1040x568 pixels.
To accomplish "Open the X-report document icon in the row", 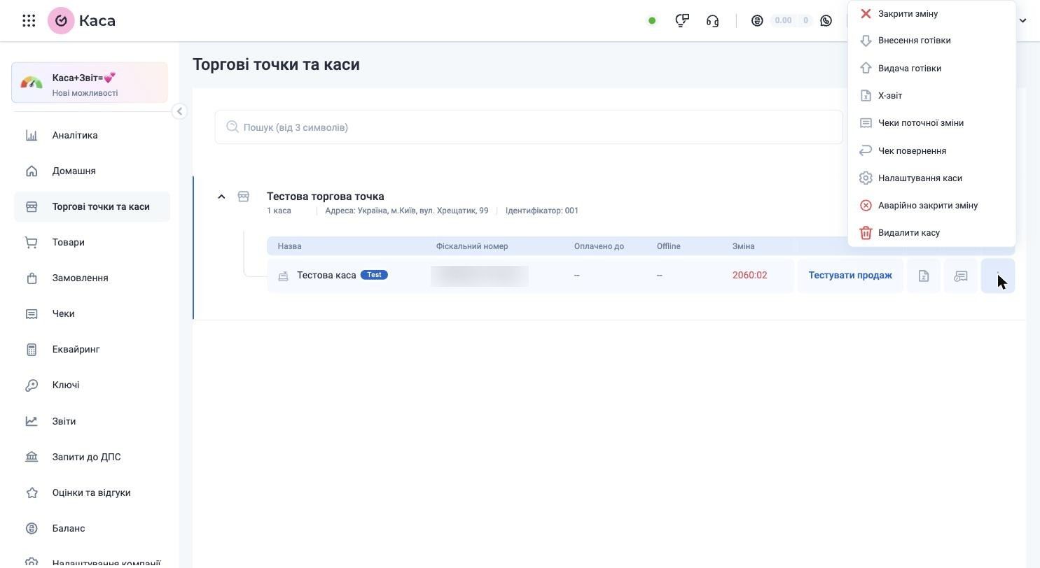I will pos(924,276).
